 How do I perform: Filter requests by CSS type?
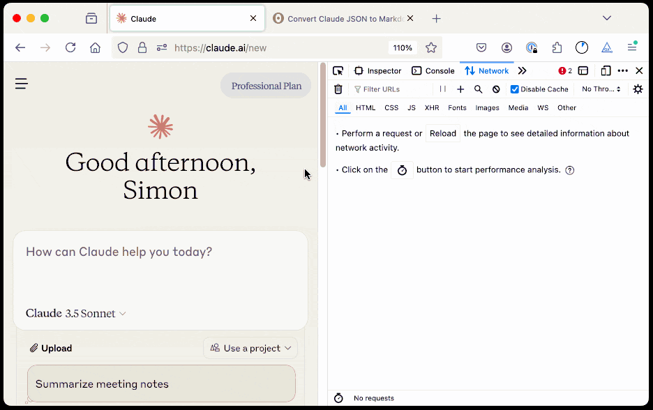[x=391, y=108]
